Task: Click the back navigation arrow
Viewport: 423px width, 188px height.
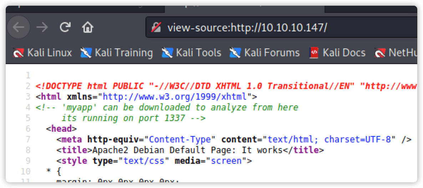Action: point(18,27)
